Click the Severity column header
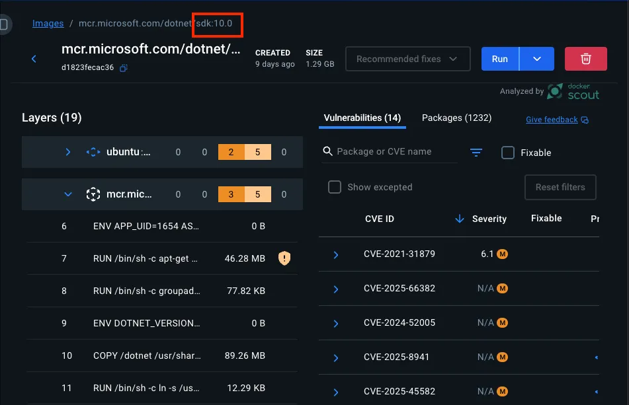The height and width of the screenshot is (405, 629). click(x=489, y=219)
